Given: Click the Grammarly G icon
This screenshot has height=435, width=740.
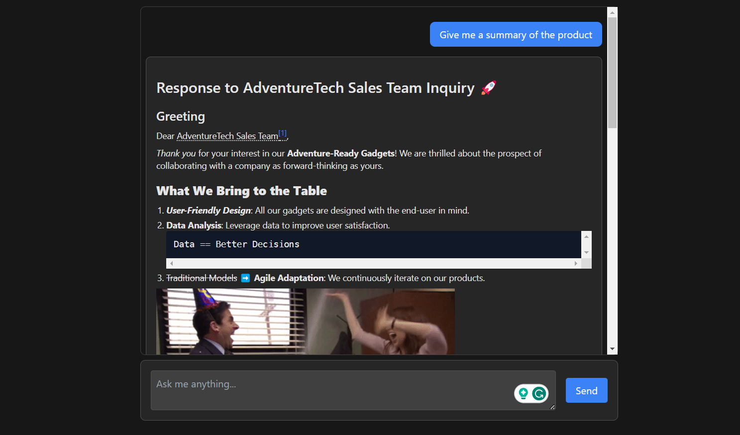Looking at the screenshot, I should pyautogui.click(x=539, y=394).
